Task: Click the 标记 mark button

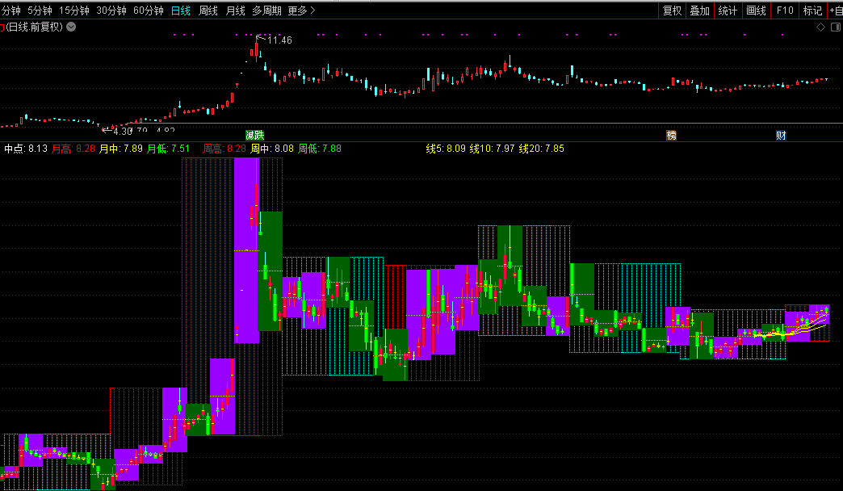Action: point(812,10)
